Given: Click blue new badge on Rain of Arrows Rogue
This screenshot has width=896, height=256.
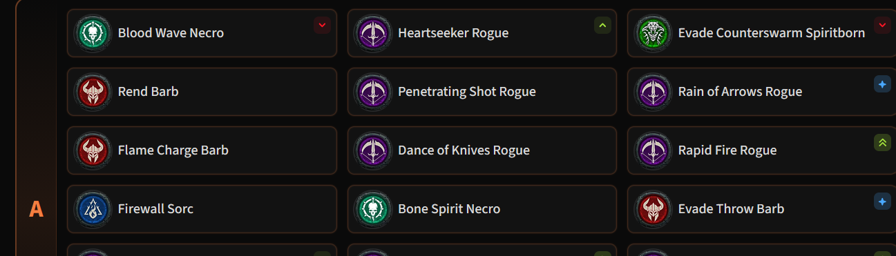Looking at the screenshot, I should pyautogui.click(x=882, y=84).
